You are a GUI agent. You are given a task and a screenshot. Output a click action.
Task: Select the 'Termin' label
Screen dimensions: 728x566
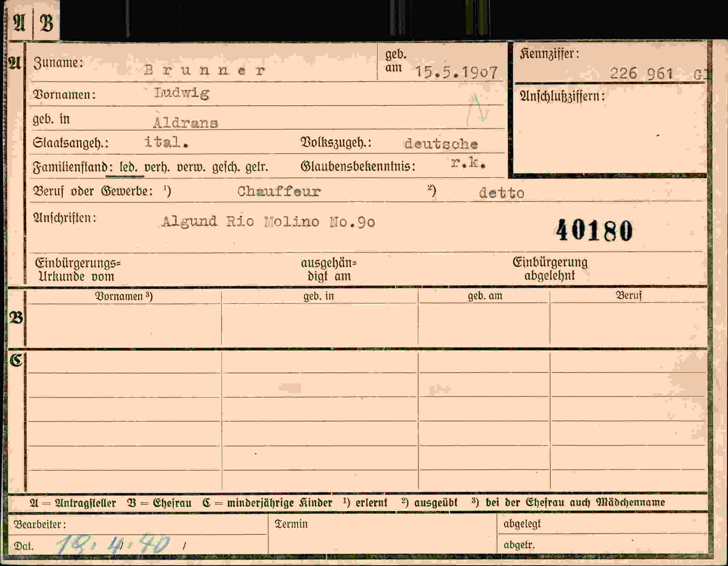(x=291, y=524)
